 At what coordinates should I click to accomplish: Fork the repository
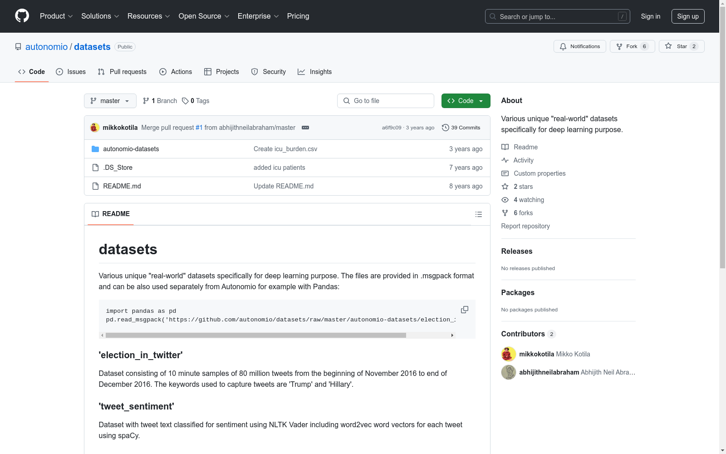633,46
